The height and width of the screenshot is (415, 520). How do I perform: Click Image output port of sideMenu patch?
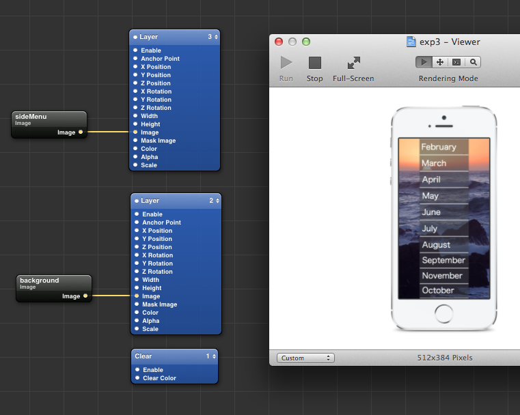click(81, 132)
